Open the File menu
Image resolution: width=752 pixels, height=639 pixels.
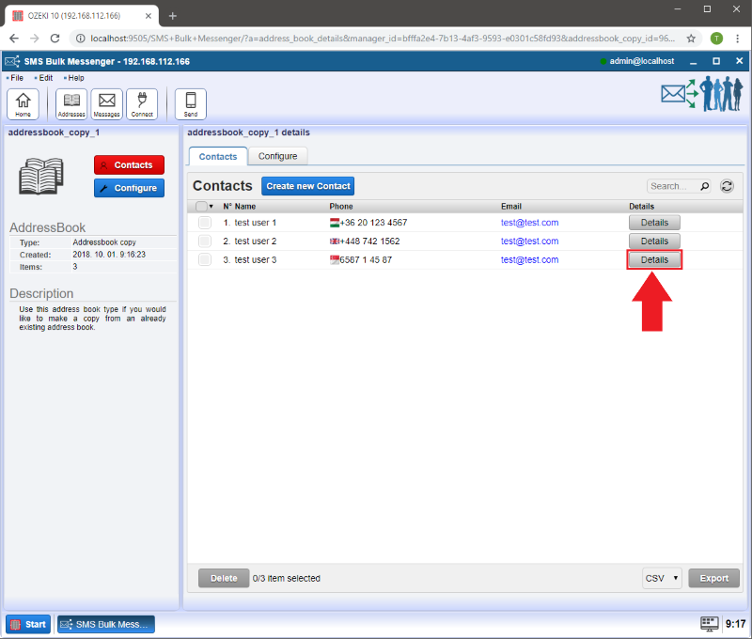pyautogui.click(x=16, y=78)
